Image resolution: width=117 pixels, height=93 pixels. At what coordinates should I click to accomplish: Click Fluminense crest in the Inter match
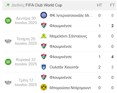click(44, 25)
